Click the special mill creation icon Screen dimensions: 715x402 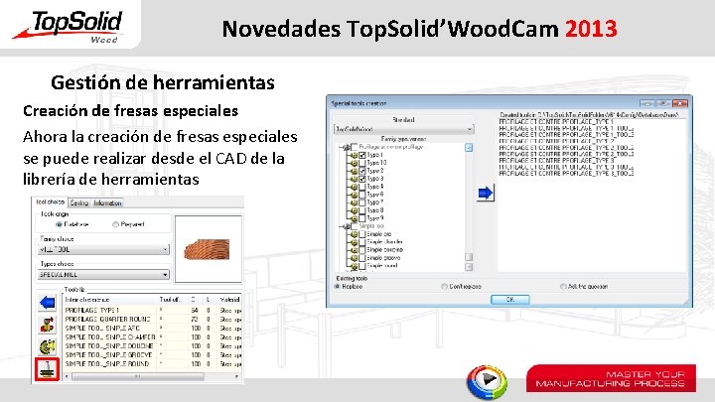click(47, 369)
